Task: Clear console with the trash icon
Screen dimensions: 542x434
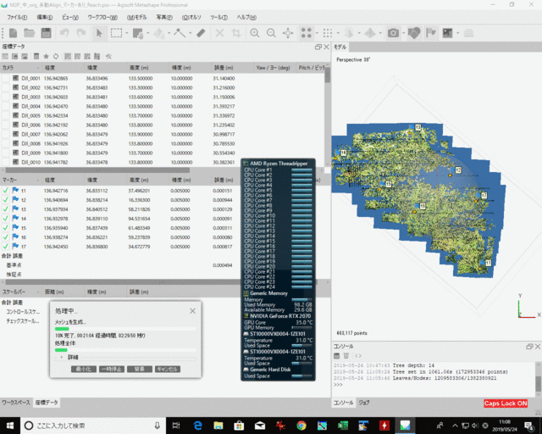Action: 347,356
